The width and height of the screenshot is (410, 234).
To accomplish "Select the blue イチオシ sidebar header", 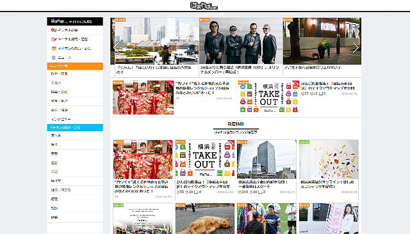I will [75, 128].
